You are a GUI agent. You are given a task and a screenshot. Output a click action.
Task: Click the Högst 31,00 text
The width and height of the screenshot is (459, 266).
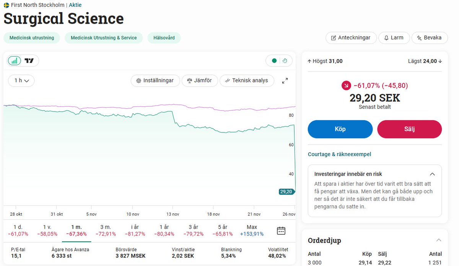325,61
